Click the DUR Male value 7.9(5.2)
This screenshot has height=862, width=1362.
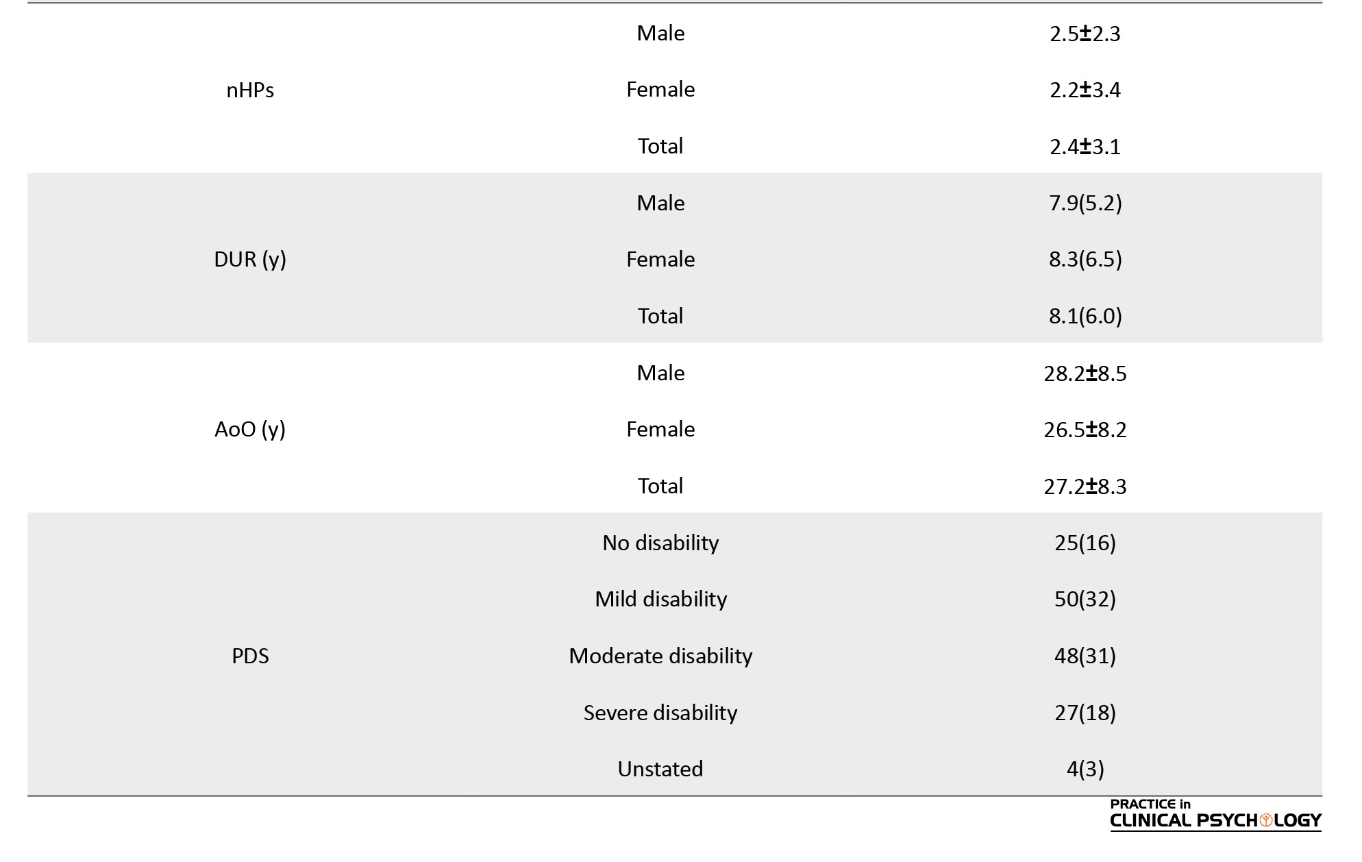(x=1085, y=203)
